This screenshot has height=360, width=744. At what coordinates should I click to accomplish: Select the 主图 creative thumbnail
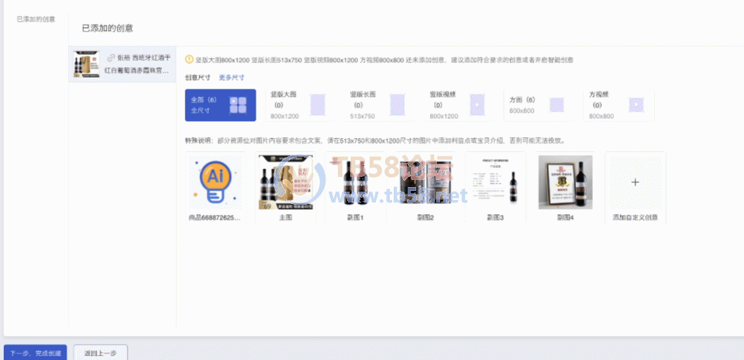285,182
